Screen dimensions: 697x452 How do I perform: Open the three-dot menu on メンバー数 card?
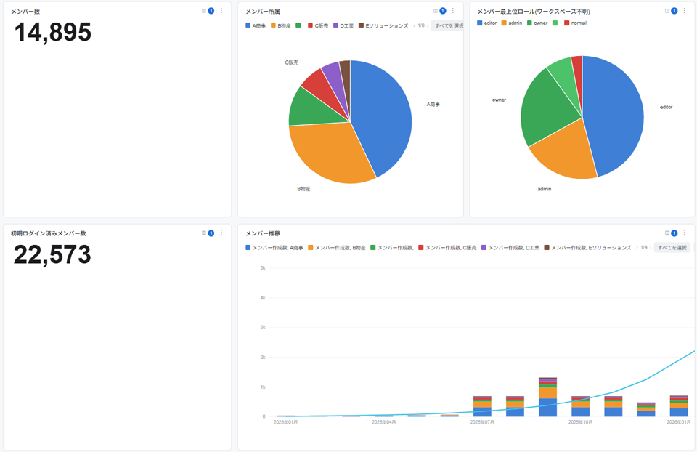221,11
